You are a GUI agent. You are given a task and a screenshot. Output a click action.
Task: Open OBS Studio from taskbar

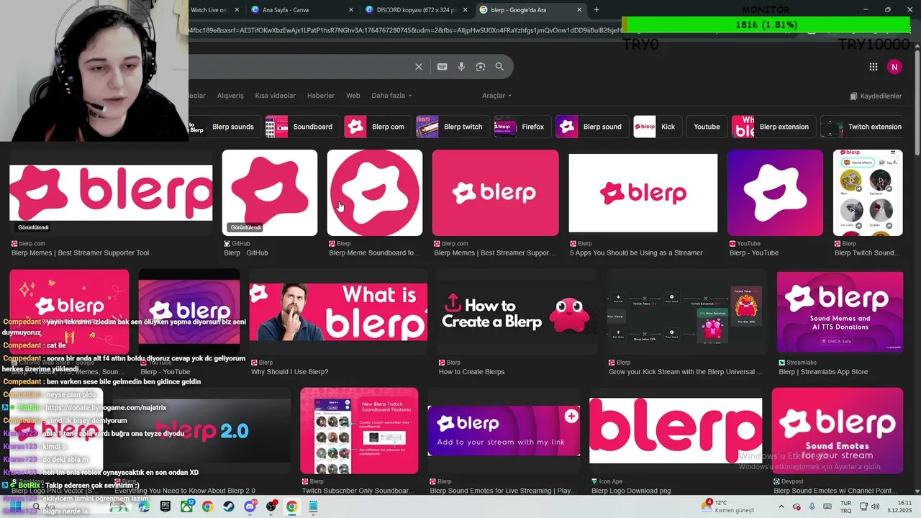tap(271, 506)
